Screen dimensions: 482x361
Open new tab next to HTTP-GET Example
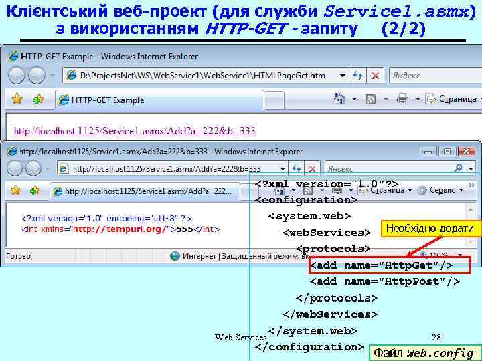tap(274, 101)
